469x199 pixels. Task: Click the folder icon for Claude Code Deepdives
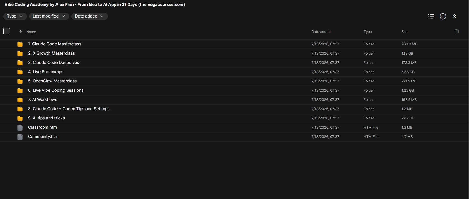(20, 63)
